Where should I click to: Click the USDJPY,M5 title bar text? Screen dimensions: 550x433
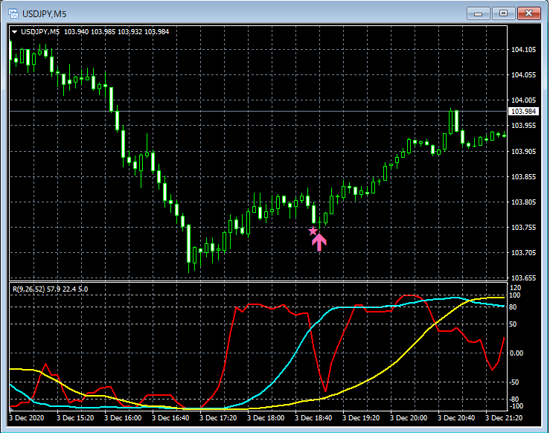coord(45,13)
